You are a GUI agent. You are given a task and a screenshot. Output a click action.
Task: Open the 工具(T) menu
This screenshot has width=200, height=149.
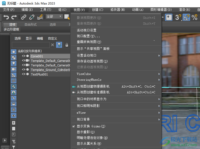[x=45, y=10]
